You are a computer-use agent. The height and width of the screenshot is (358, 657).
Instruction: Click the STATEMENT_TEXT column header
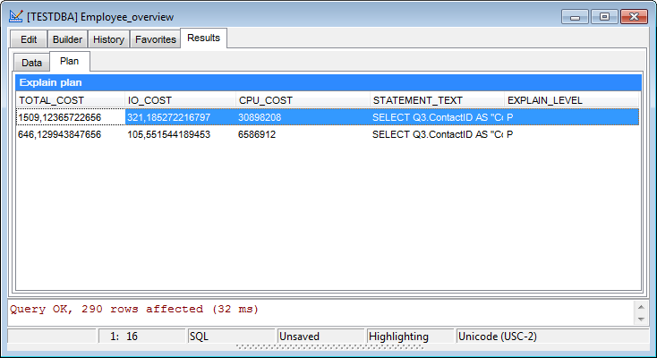(436, 100)
